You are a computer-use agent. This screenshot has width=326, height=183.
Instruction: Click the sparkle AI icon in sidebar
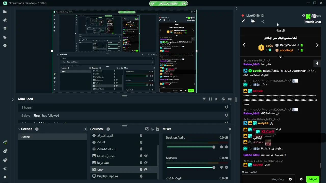click(5, 169)
